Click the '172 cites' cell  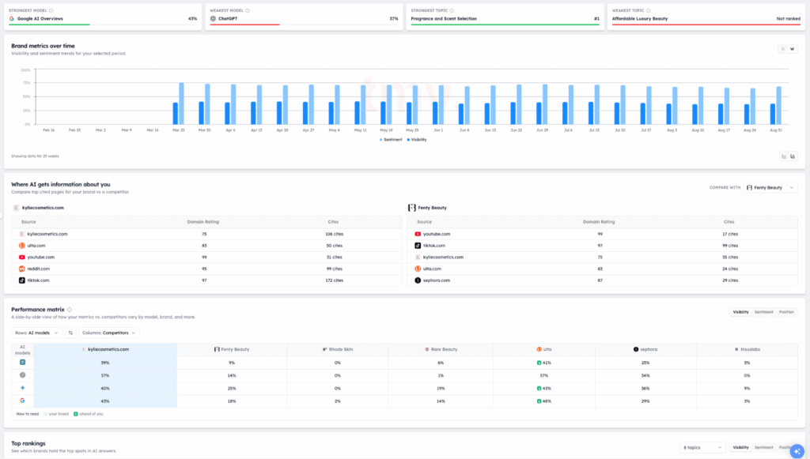pyautogui.click(x=335, y=280)
